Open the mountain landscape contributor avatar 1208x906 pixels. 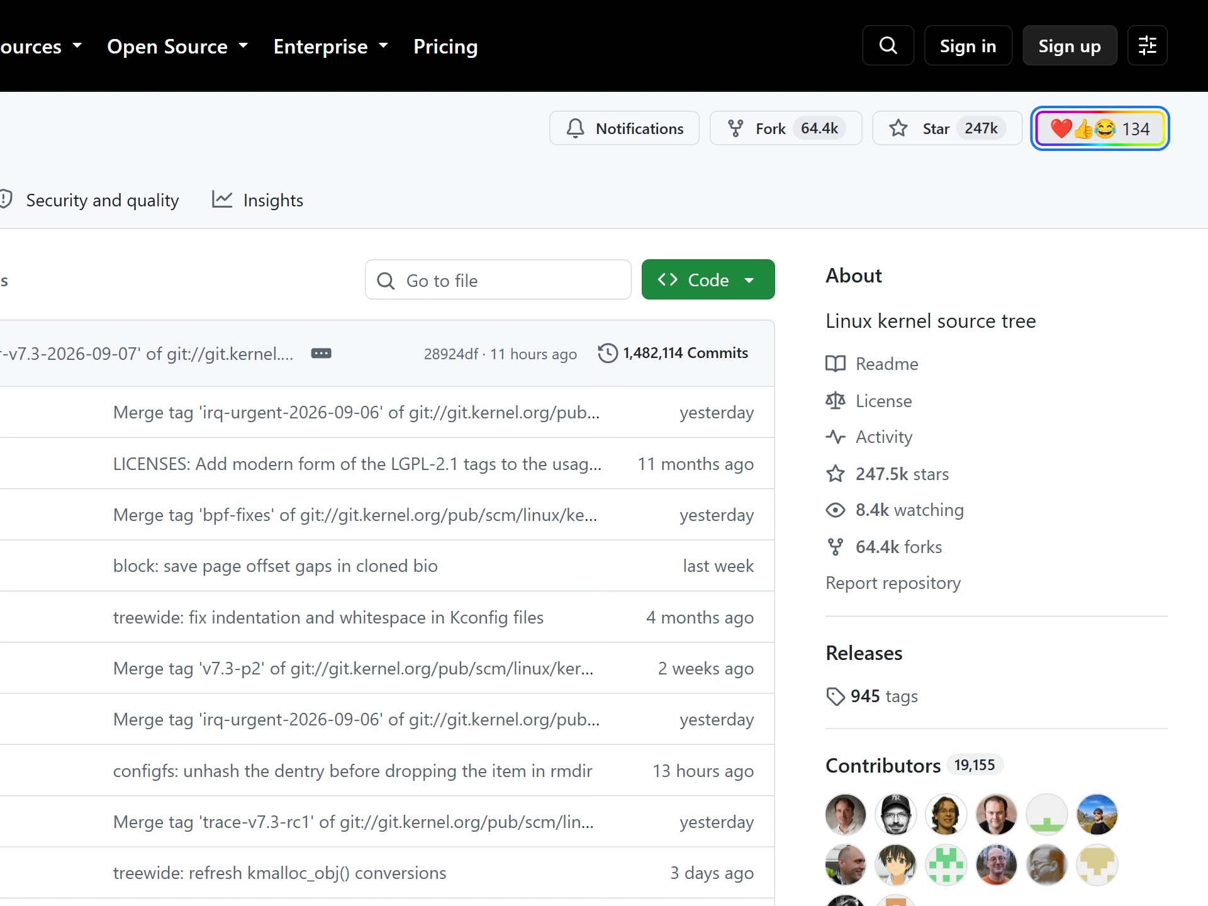click(1097, 814)
